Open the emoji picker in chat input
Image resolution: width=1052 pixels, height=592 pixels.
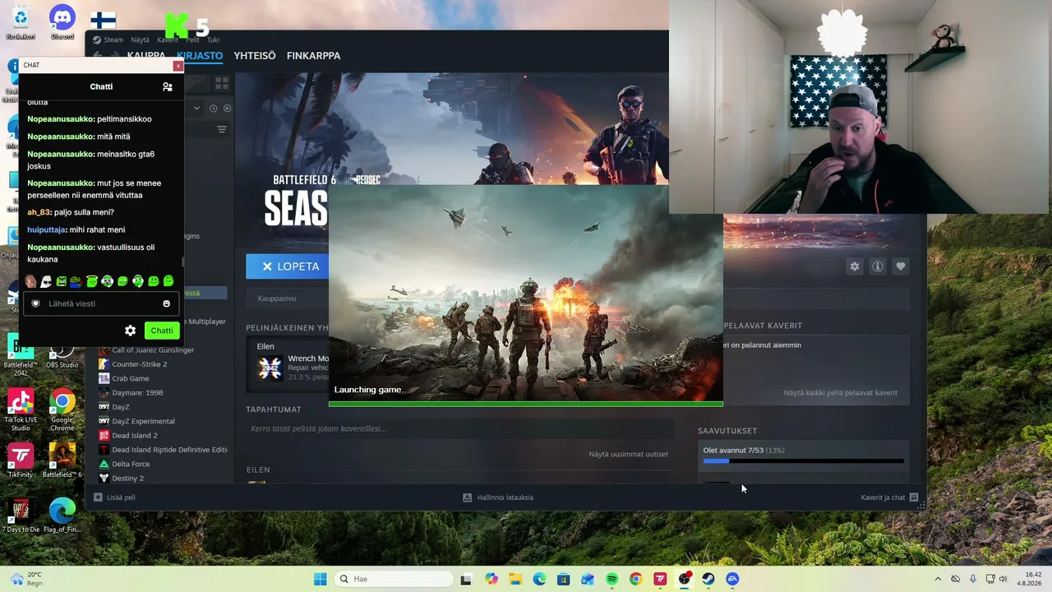167,303
